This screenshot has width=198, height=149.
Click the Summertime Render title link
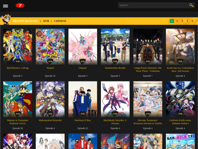point(115,68)
